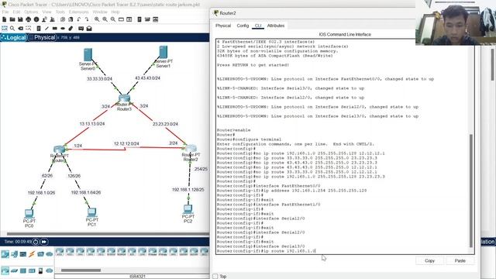Screen dimensions: 496x279
Task: Open the File menu
Action: click(5, 12)
